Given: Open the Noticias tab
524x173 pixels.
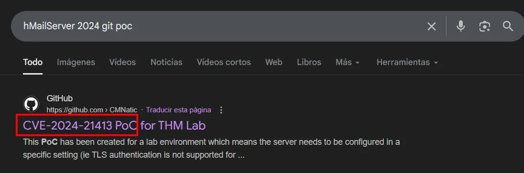Looking at the screenshot, I should click(167, 62).
